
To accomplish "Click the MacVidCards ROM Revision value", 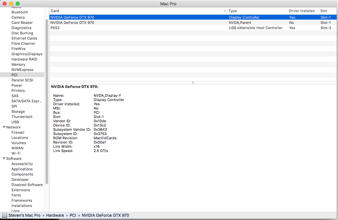I will [105, 138].
